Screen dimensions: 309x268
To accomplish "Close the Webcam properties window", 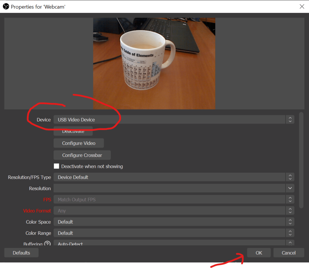I will (302, 6).
